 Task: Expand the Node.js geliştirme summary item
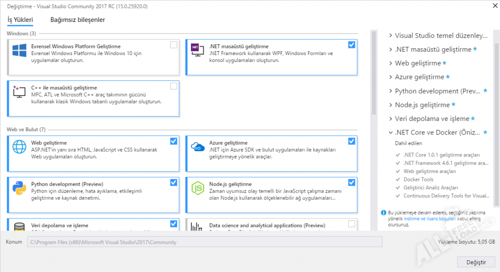coord(391,105)
